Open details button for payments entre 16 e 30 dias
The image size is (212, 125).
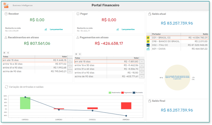click(142, 65)
